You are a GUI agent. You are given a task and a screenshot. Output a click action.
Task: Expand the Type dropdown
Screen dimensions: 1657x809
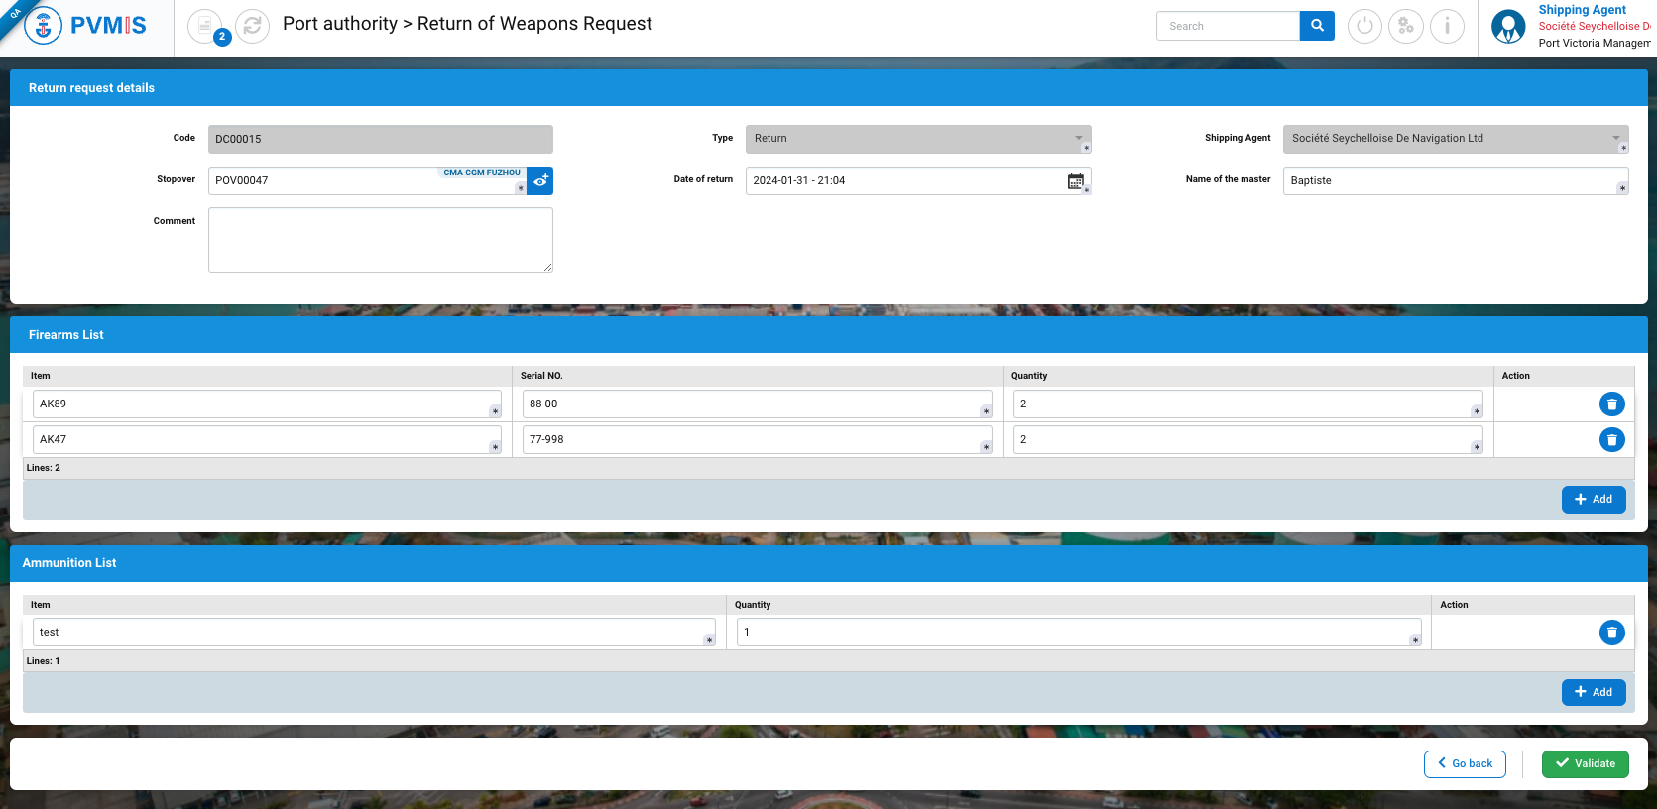(x=1078, y=139)
